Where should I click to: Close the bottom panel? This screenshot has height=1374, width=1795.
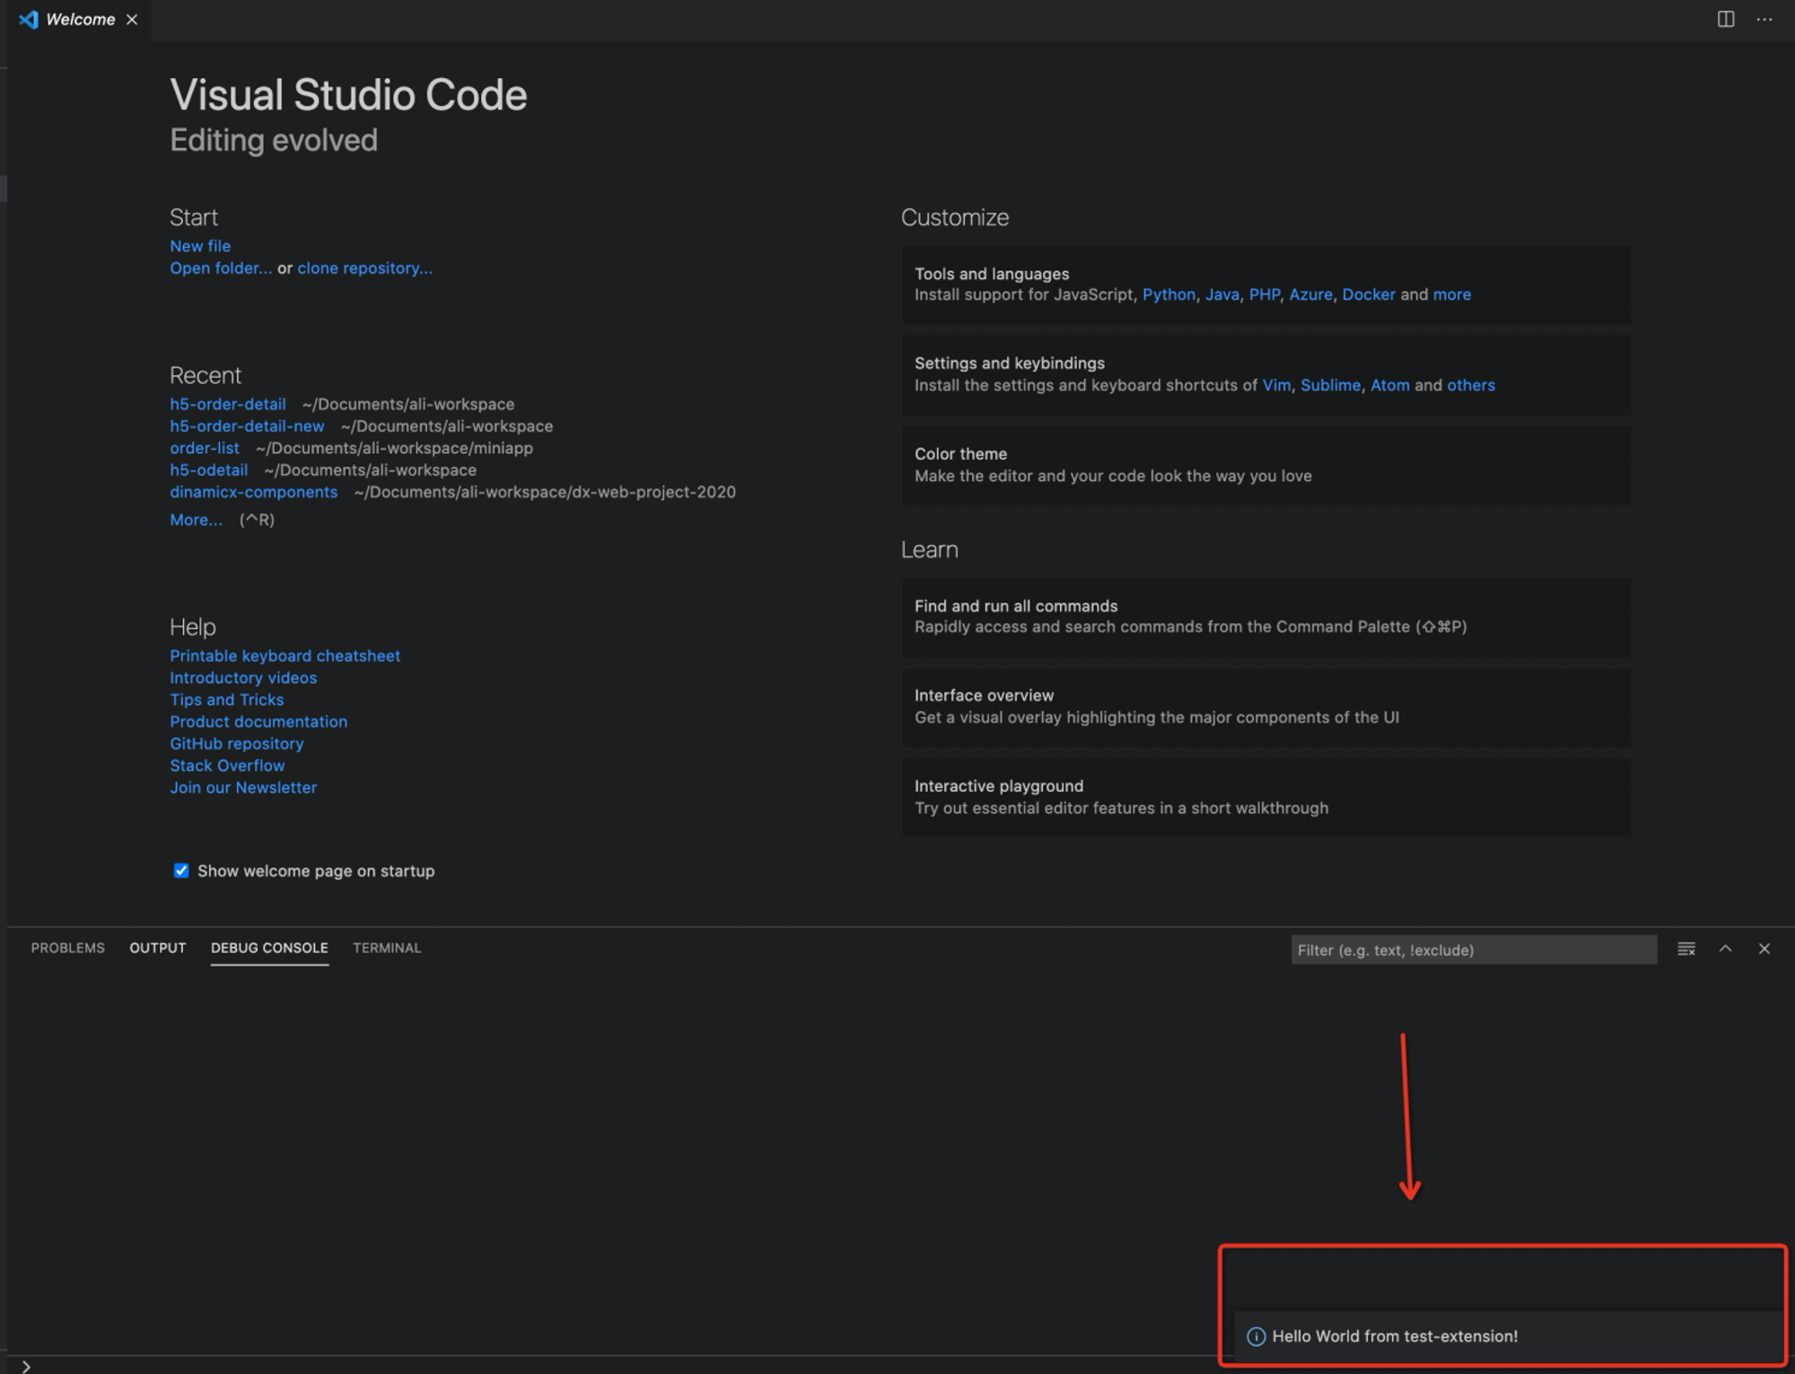coord(1764,949)
